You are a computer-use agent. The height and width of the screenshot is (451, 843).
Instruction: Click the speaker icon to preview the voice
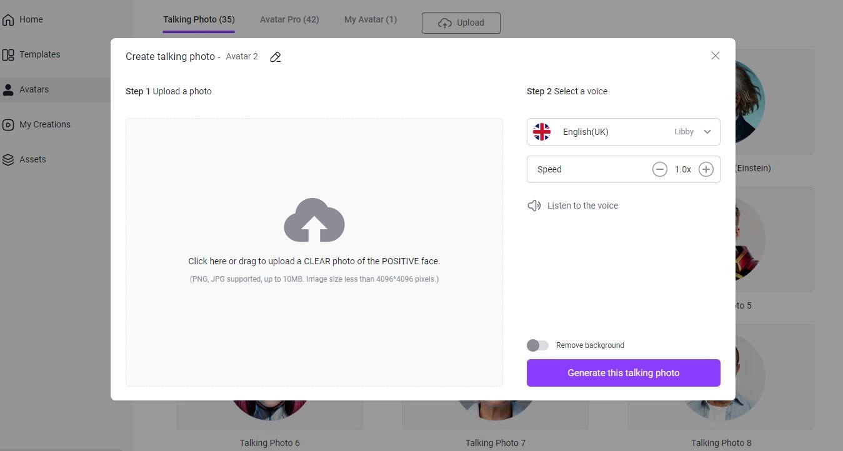pos(534,206)
